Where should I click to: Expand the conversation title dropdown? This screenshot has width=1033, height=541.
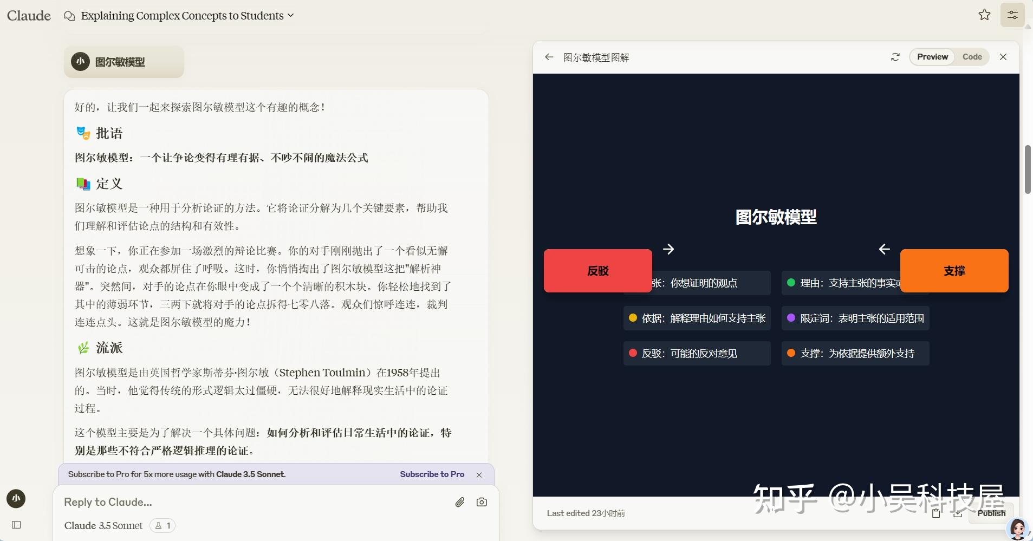pyautogui.click(x=291, y=16)
